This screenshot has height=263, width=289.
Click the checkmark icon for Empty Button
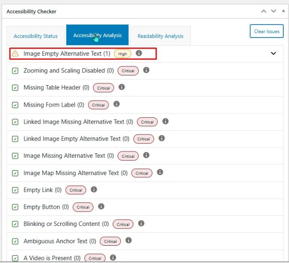pyautogui.click(x=15, y=207)
